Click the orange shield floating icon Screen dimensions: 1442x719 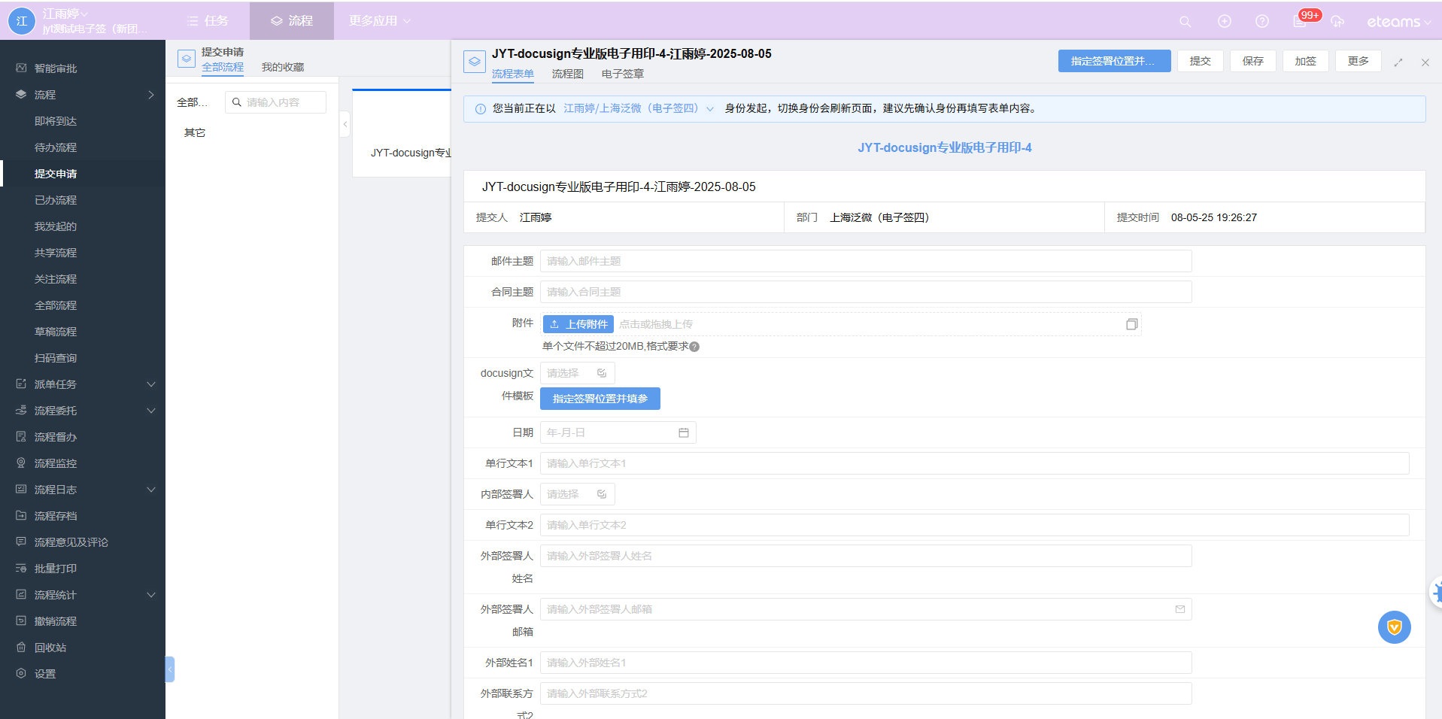coord(1394,626)
